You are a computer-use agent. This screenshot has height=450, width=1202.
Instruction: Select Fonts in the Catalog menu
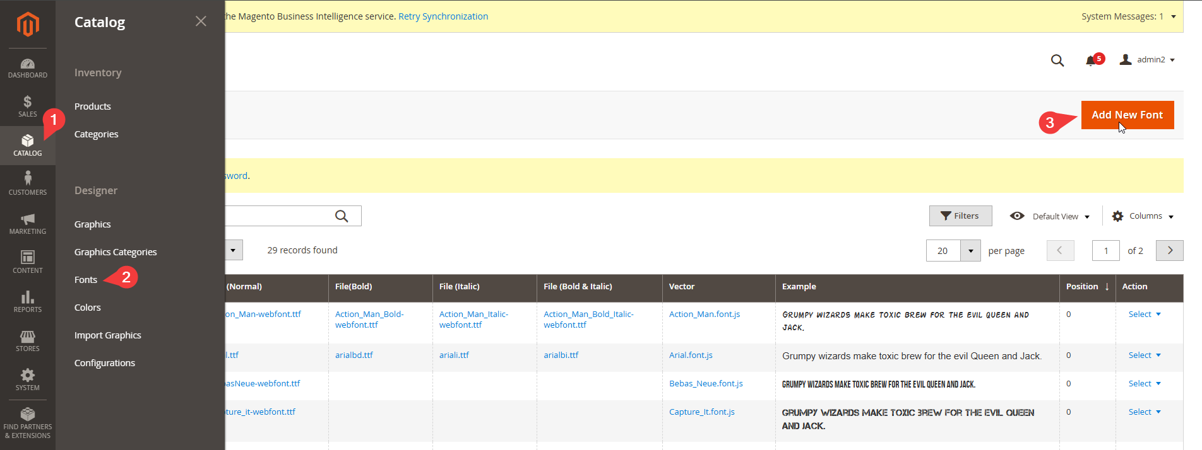86,280
